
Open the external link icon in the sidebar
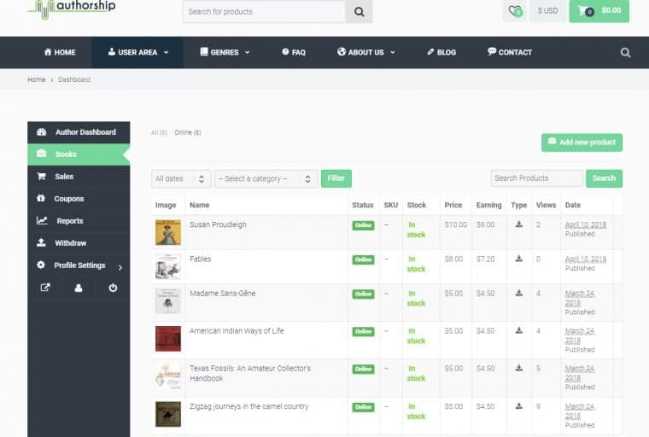click(x=45, y=288)
